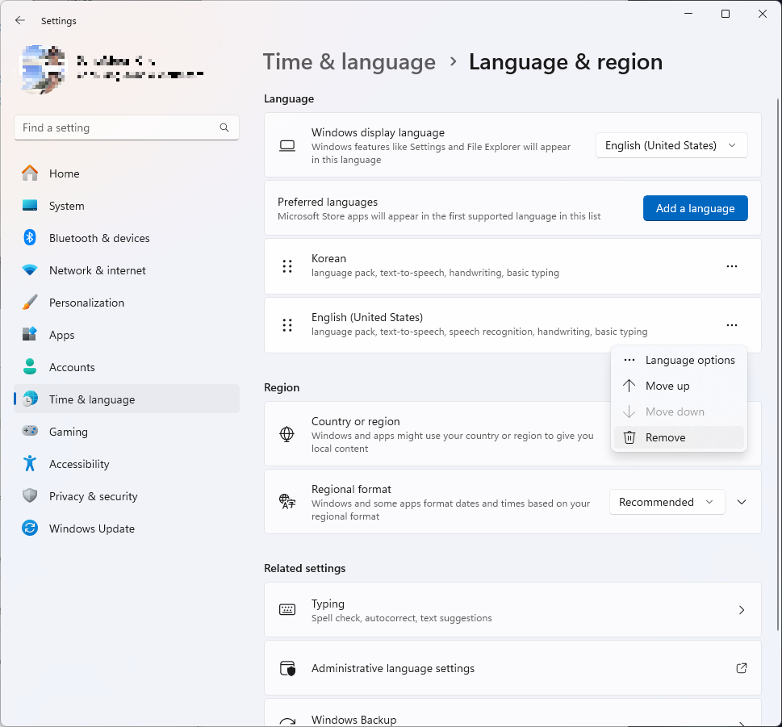Click the Home house icon
782x727 pixels.
point(30,173)
